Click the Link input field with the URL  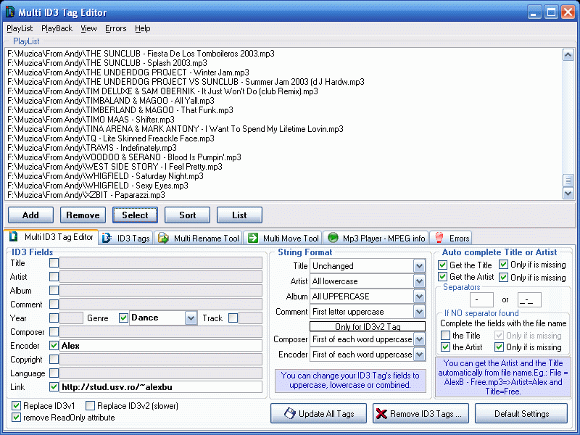tap(161, 387)
